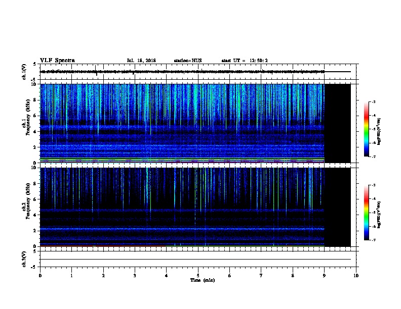Screen dimensions: 401x309
Task: Click the "-5" label on ch.2 colorbar
Action: tap(374, 213)
